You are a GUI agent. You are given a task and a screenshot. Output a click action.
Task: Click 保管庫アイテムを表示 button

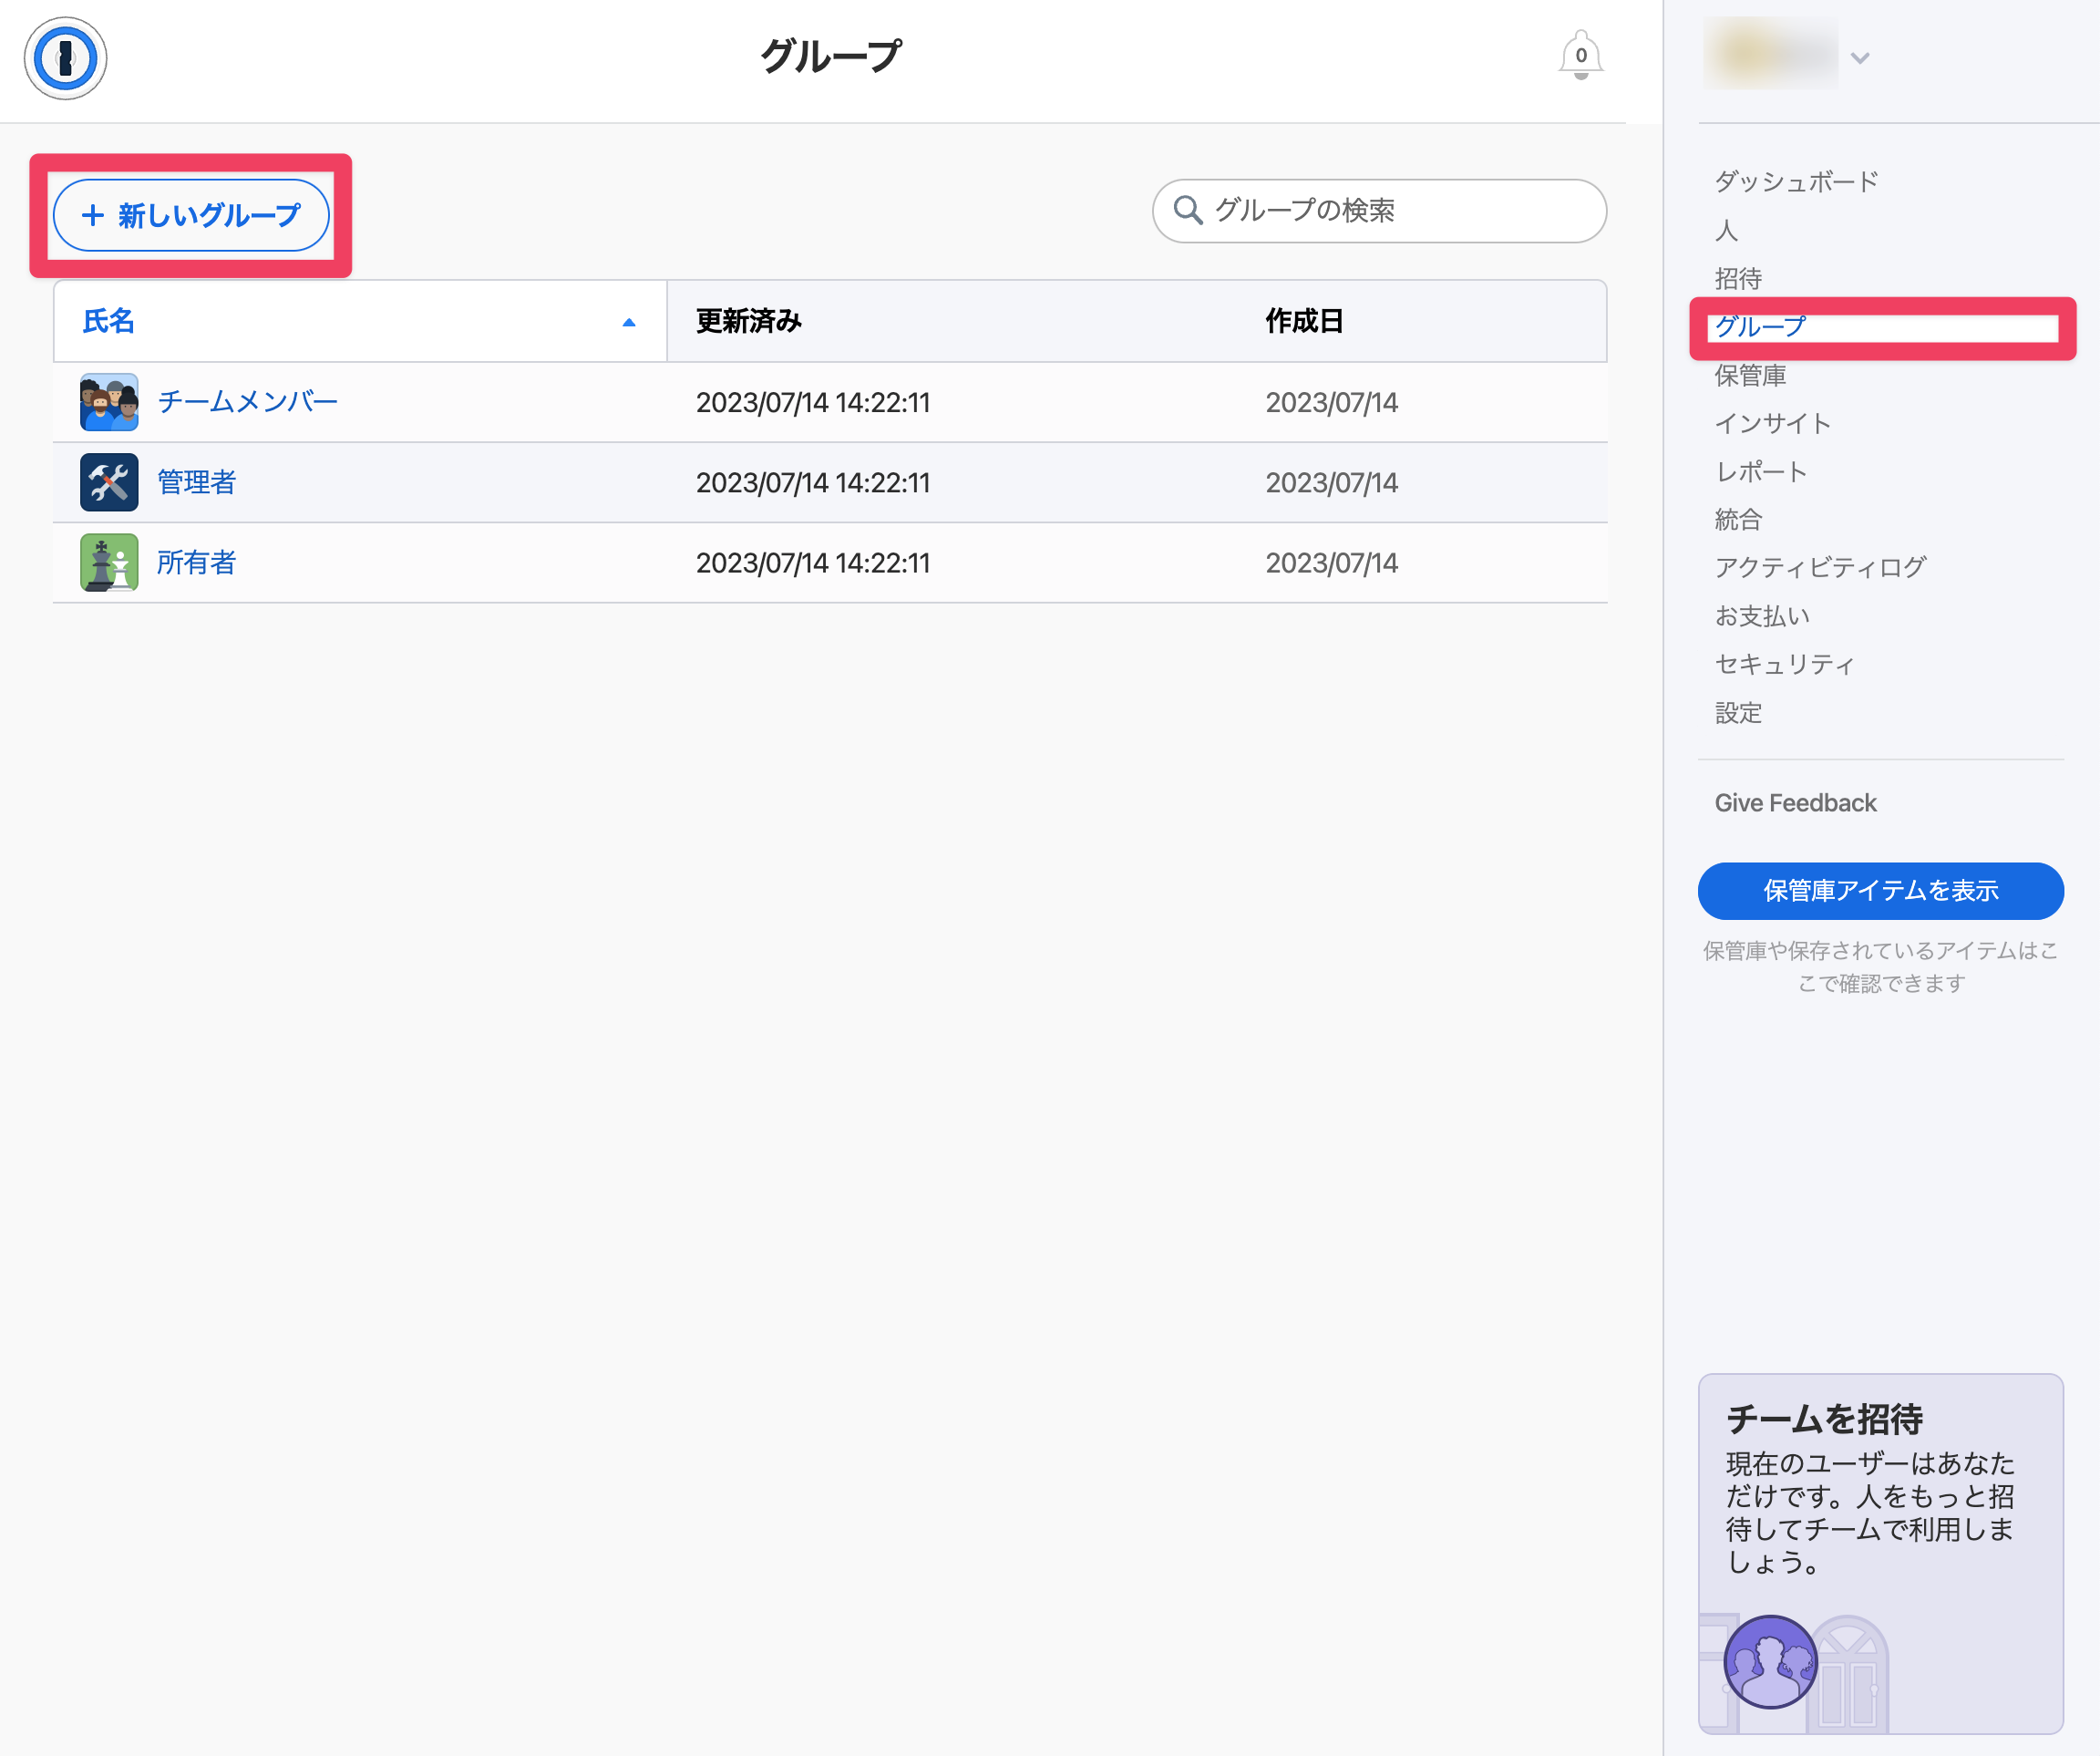[x=1880, y=891]
